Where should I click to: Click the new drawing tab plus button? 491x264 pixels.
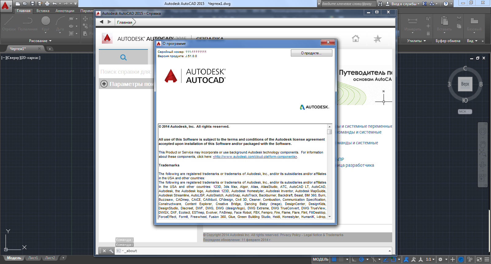click(x=50, y=49)
